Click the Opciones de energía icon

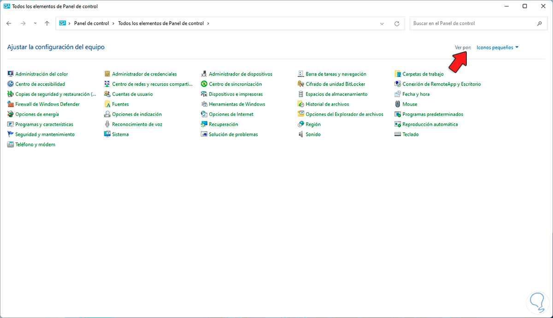[11, 114]
